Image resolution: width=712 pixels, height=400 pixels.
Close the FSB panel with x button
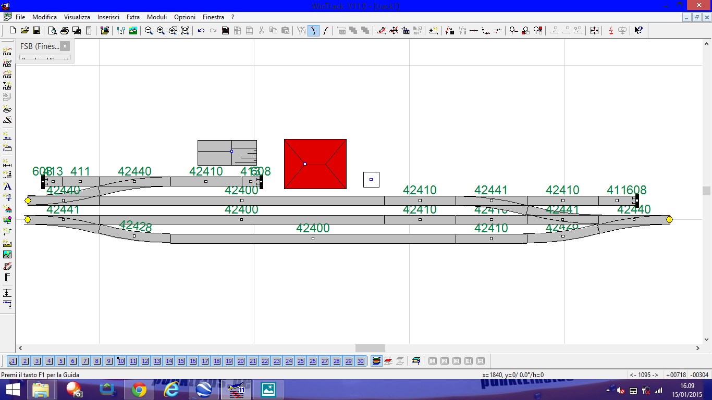pyautogui.click(x=65, y=46)
